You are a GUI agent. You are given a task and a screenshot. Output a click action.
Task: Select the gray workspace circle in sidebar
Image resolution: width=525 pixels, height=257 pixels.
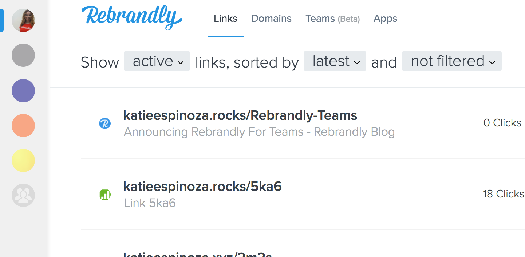click(23, 55)
